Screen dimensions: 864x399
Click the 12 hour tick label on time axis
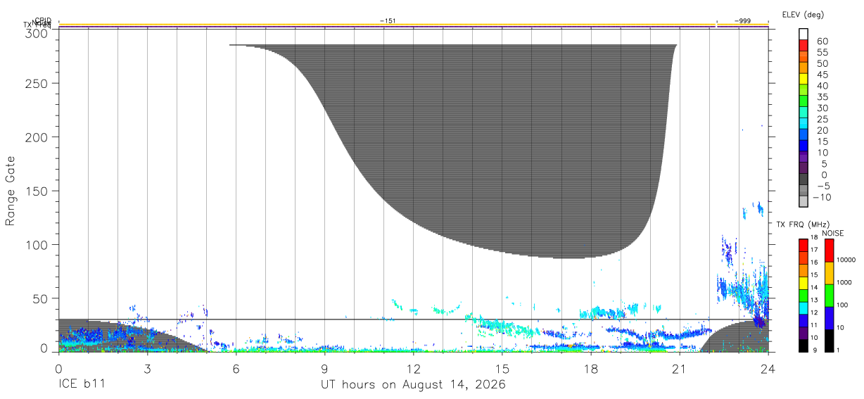click(414, 369)
